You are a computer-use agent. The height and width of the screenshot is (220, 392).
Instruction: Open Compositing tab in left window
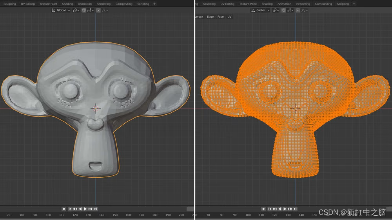[x=124, y=4]
